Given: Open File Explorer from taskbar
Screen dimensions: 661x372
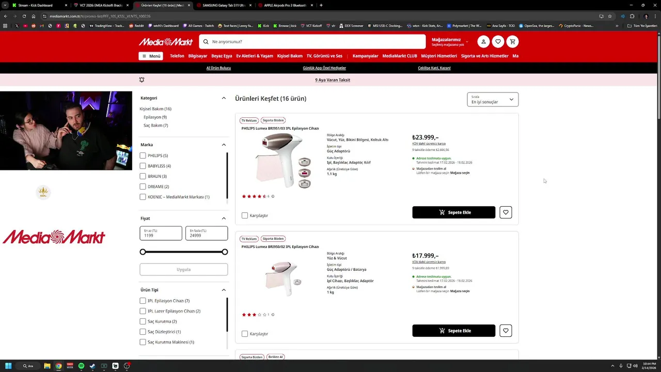Looking at the screenshot, I should pyautogui.click(x=47, y=366).
